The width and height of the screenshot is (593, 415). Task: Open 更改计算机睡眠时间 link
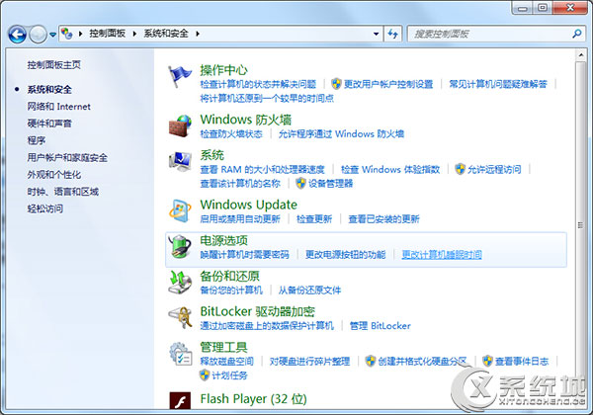click(442, 255)
